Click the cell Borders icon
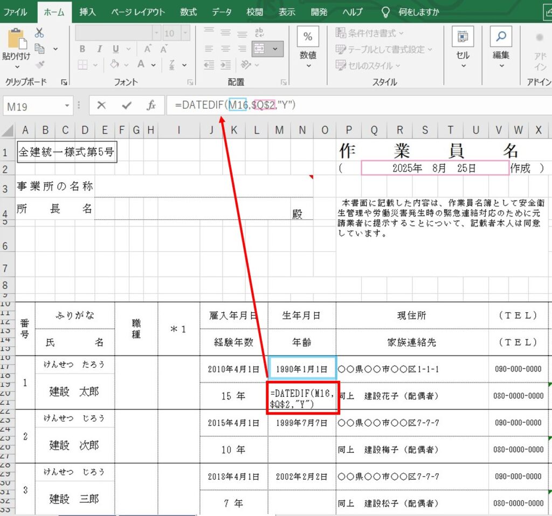This screenshot has width=552, height=516. [82, 65]
